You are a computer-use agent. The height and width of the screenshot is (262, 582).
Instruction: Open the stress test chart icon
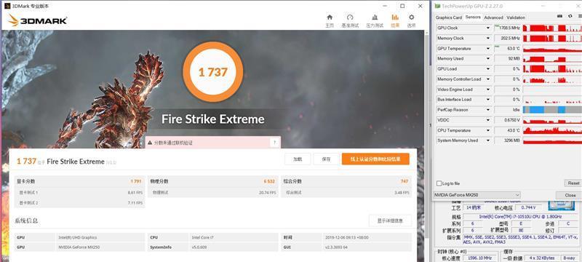[x=375, y=17]
